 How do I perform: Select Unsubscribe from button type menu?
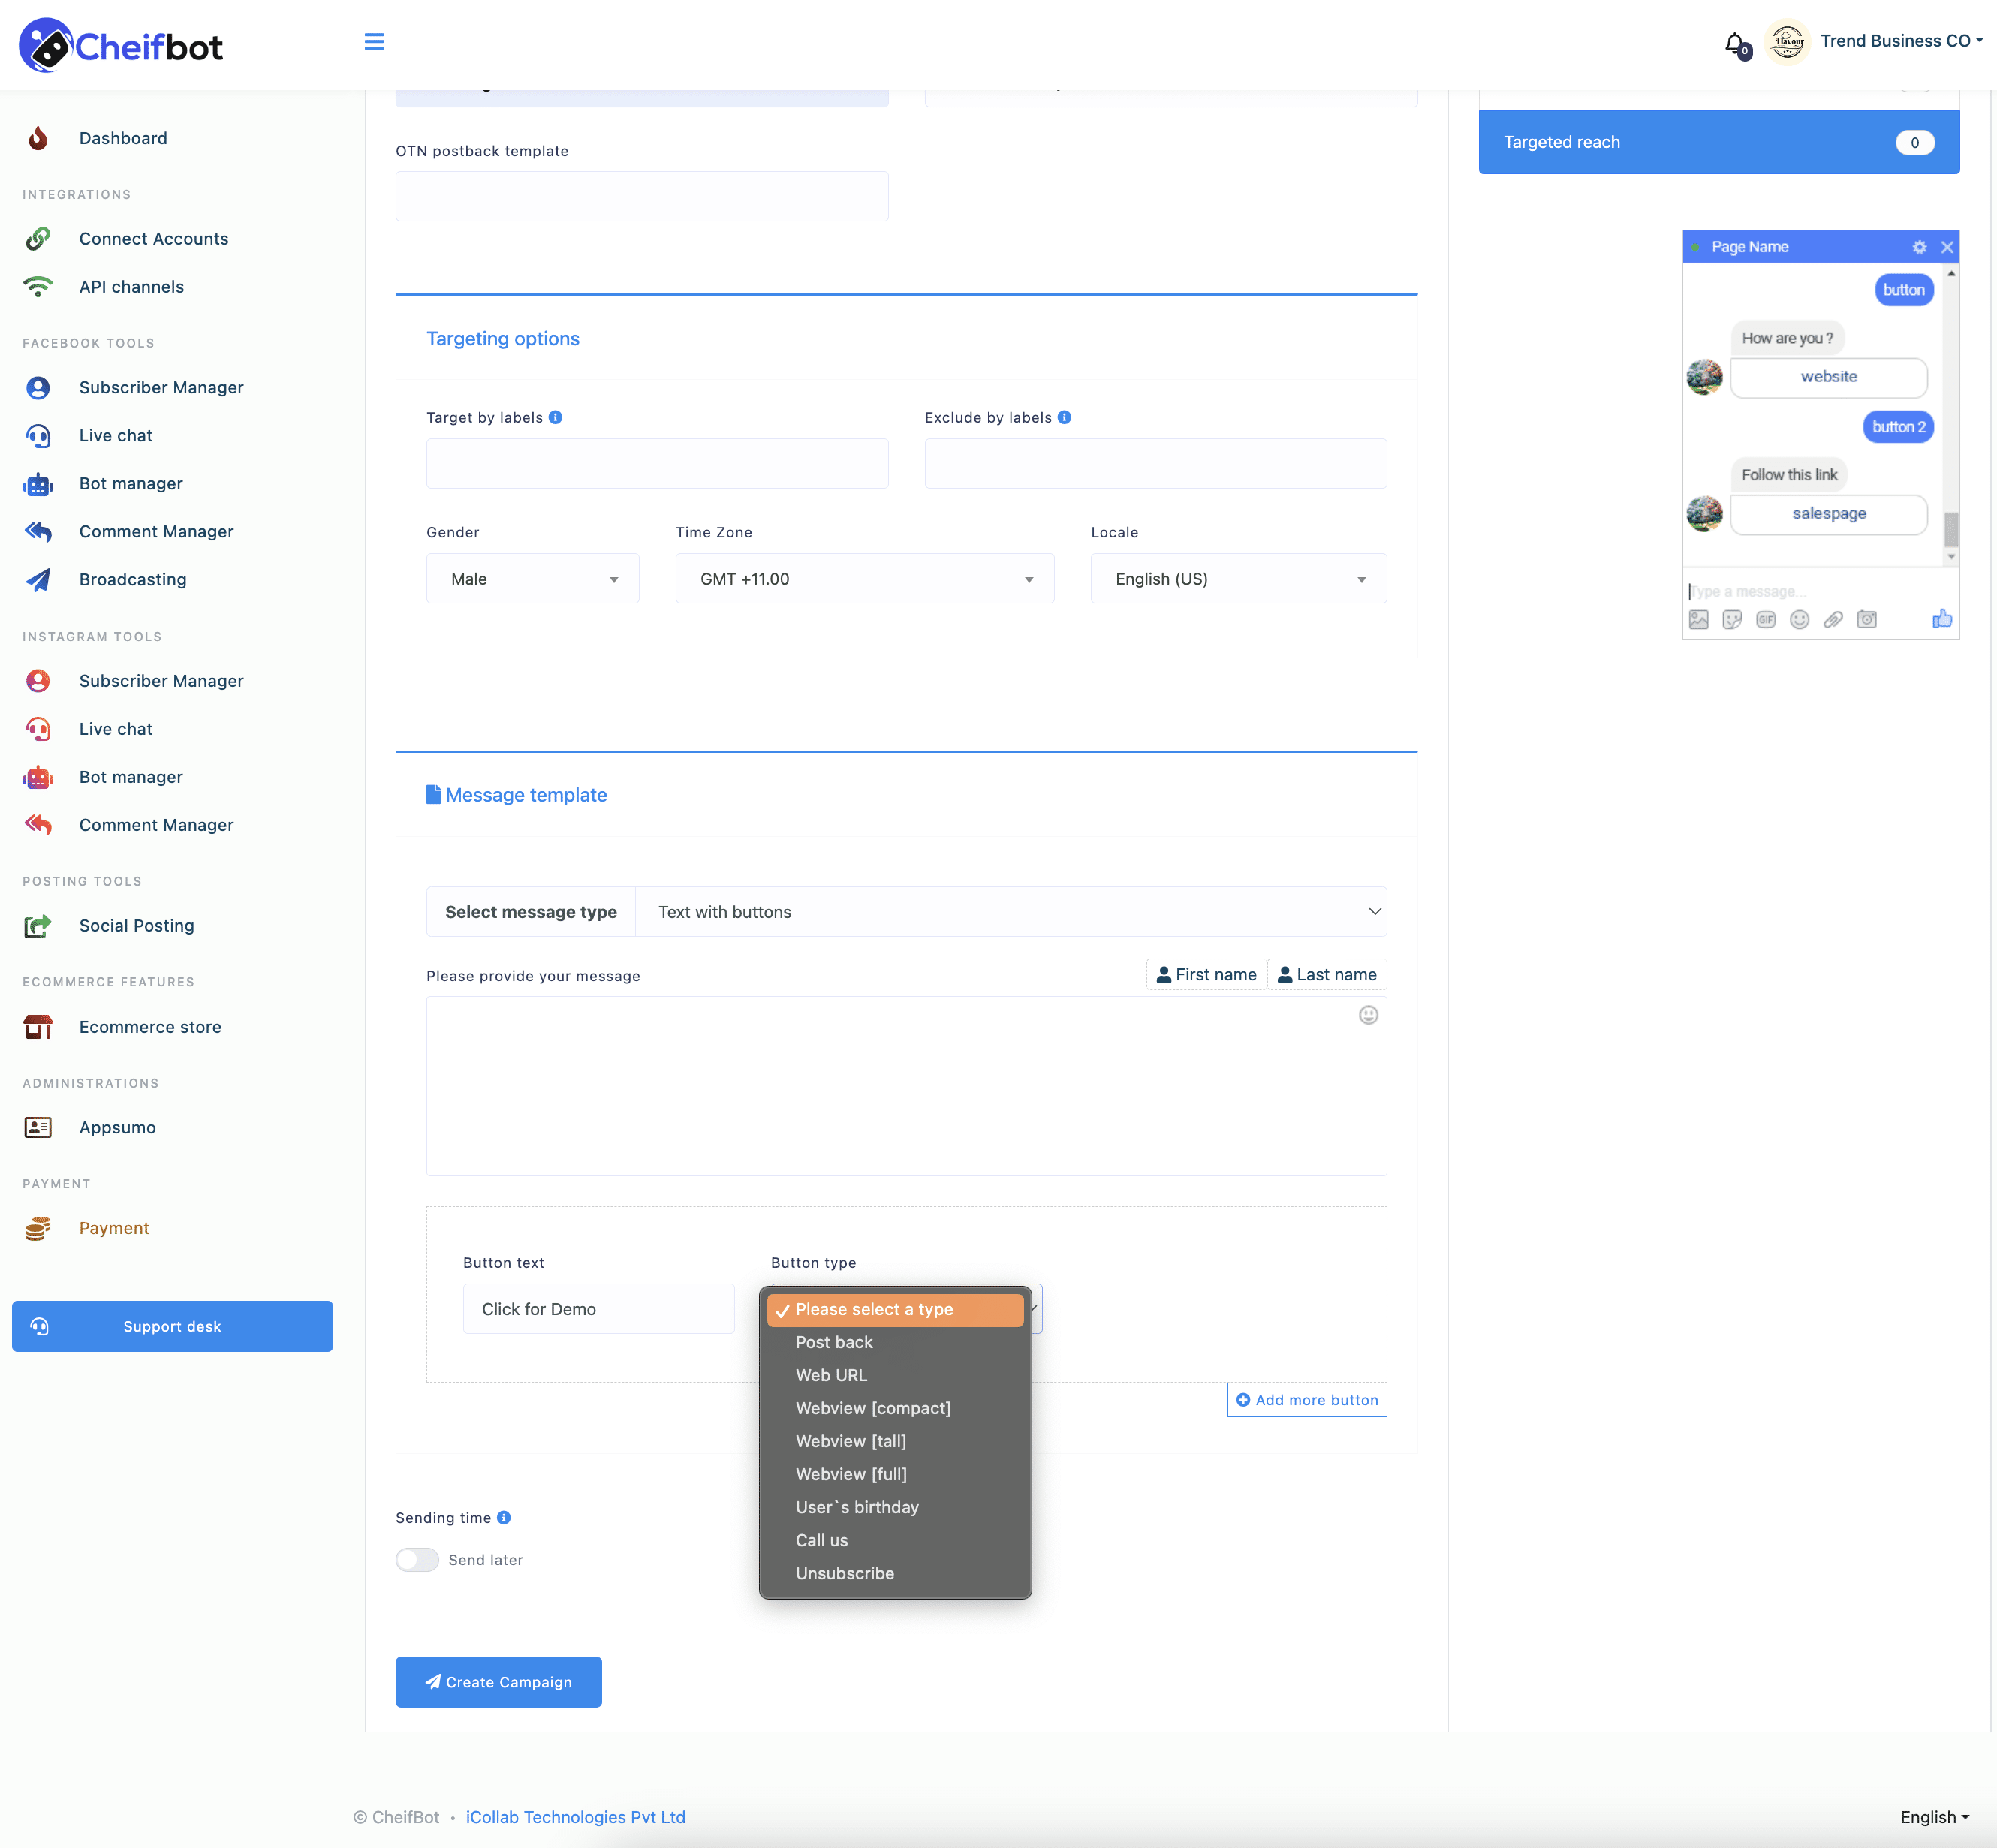pyautogui.click(x=844, y=1573)
